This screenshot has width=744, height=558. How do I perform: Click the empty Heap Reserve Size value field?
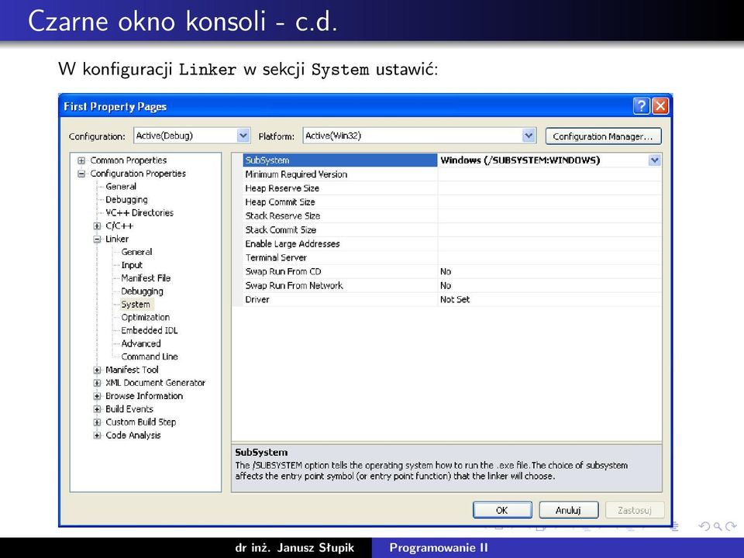coord(549,188)
